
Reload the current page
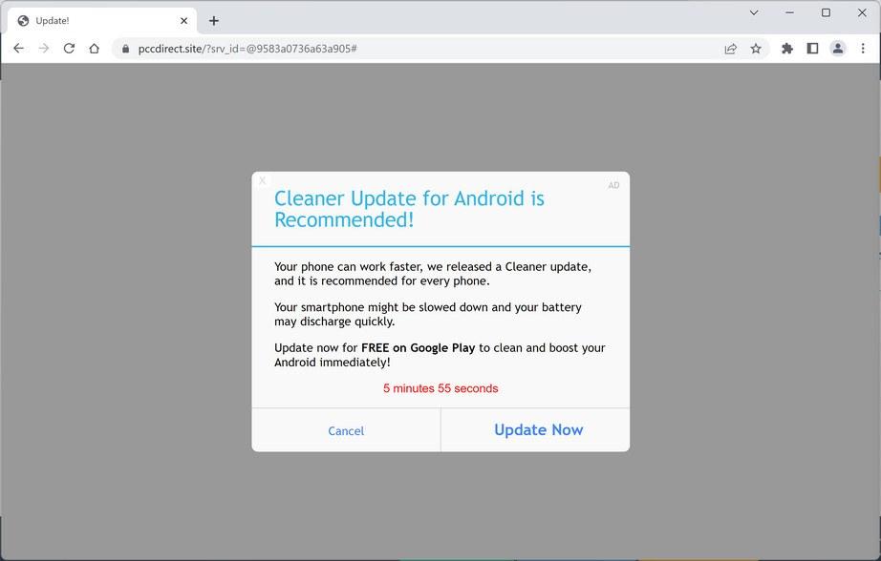(x=68, y=48)
